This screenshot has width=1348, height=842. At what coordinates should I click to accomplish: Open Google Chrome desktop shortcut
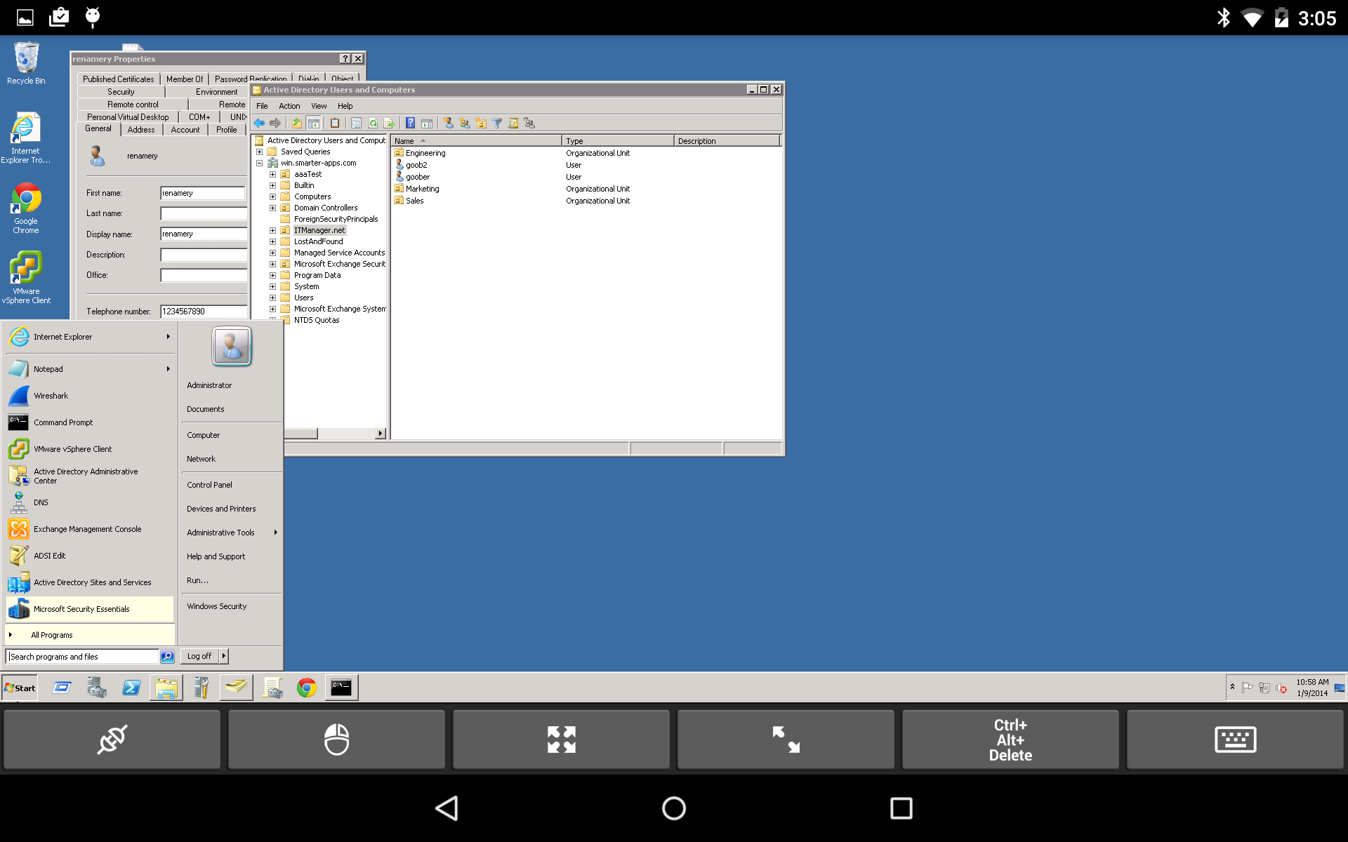(26, 208)
